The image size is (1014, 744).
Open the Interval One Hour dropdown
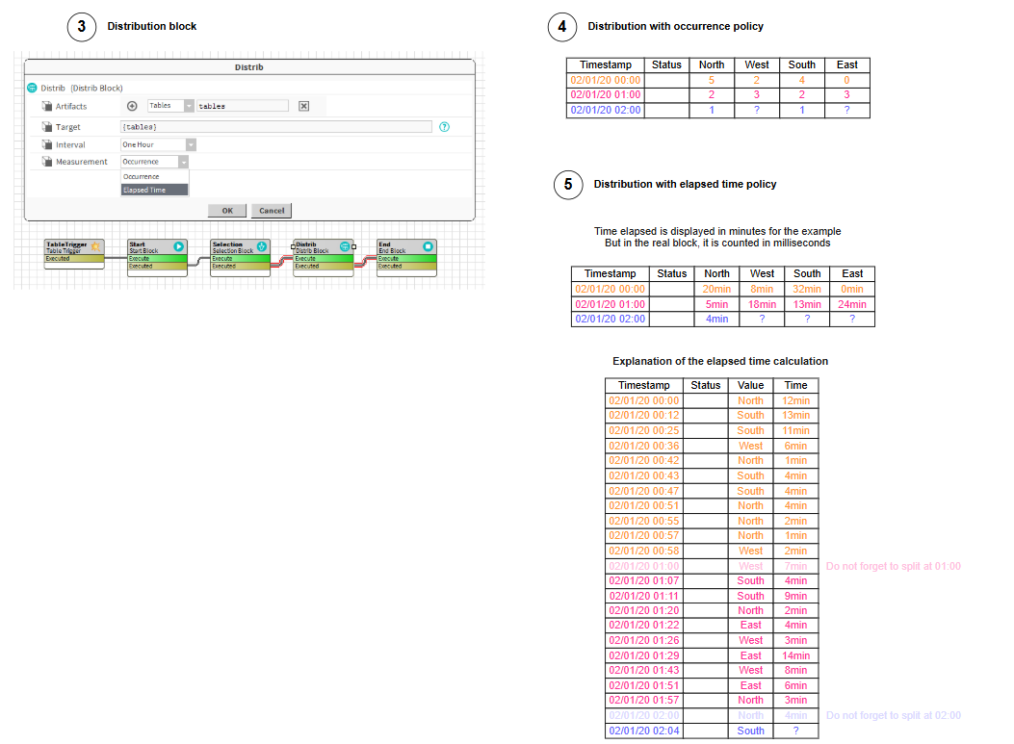[191, 144]
